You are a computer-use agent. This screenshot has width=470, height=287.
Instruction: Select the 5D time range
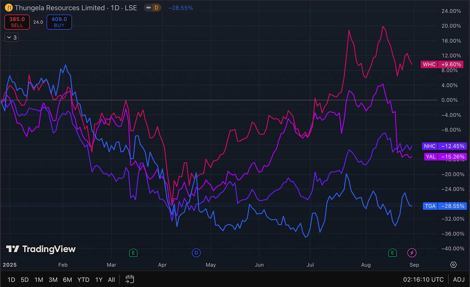[x=25, y=280]
